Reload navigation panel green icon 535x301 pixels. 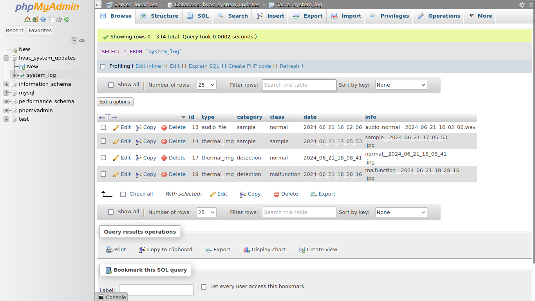(x=67, y=19)
